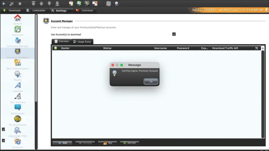269x151 pixels.
Task: Switch to the Downloads tab
Action: pyautogui.click(x=12, y=10)
